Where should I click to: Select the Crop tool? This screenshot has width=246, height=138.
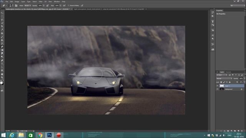2,26
